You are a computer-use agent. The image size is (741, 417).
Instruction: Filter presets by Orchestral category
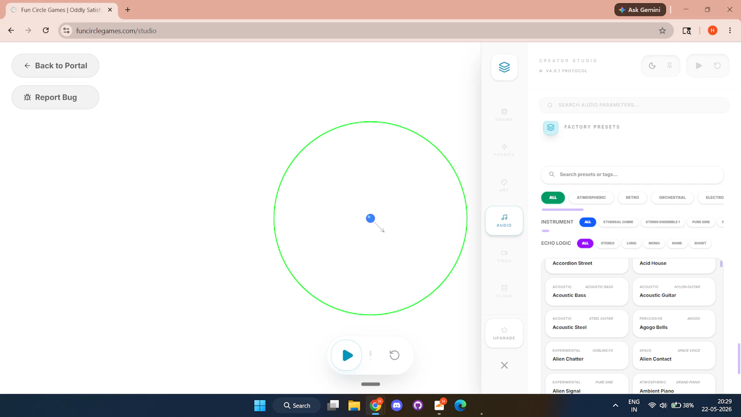click(672, 197)
